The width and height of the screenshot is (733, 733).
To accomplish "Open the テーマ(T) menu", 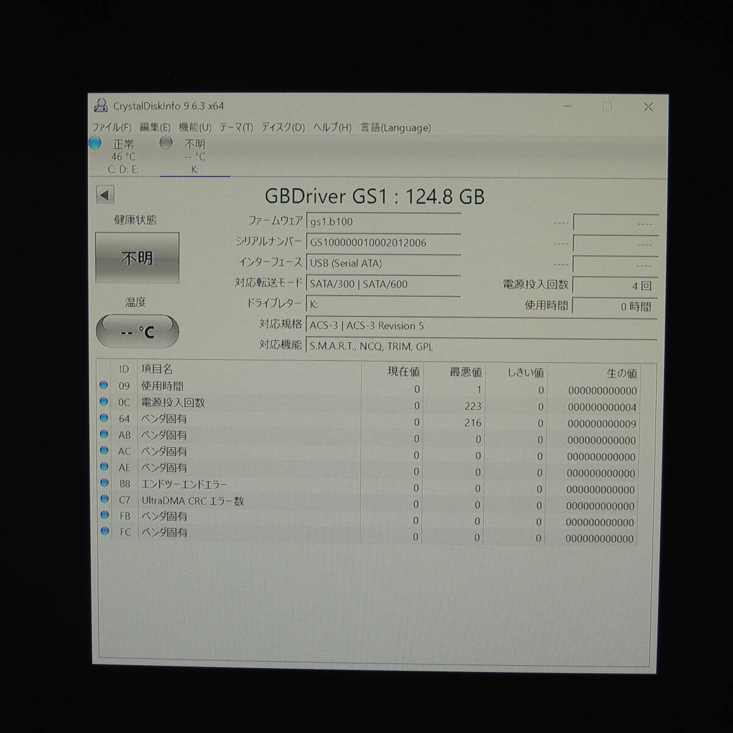I will 236,128.
